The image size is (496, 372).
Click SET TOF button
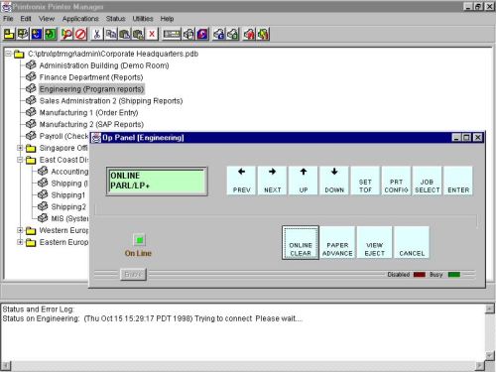(x=365, y=181)
